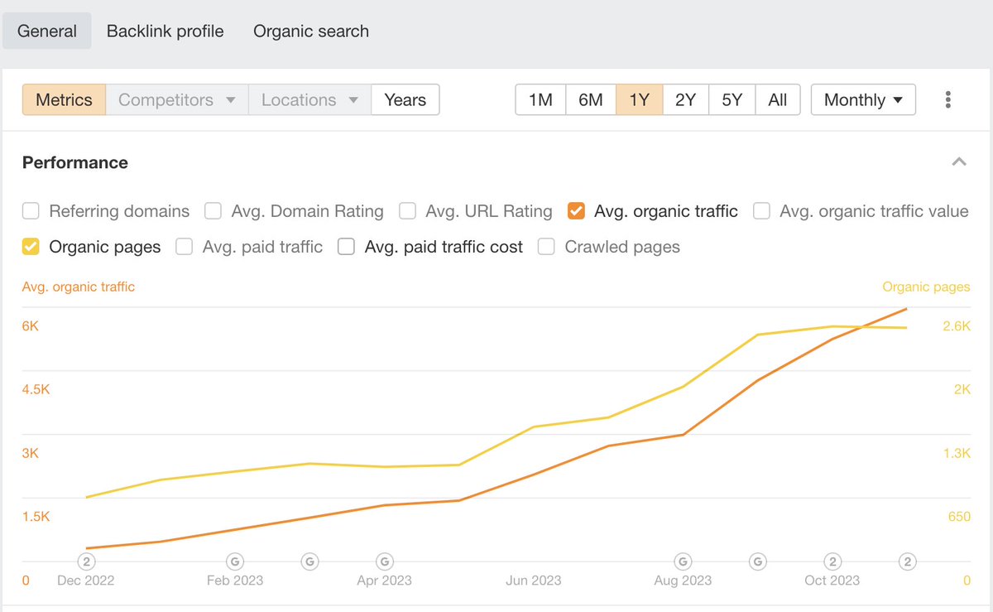Select the 2Y time range

[x=685, y=99]
